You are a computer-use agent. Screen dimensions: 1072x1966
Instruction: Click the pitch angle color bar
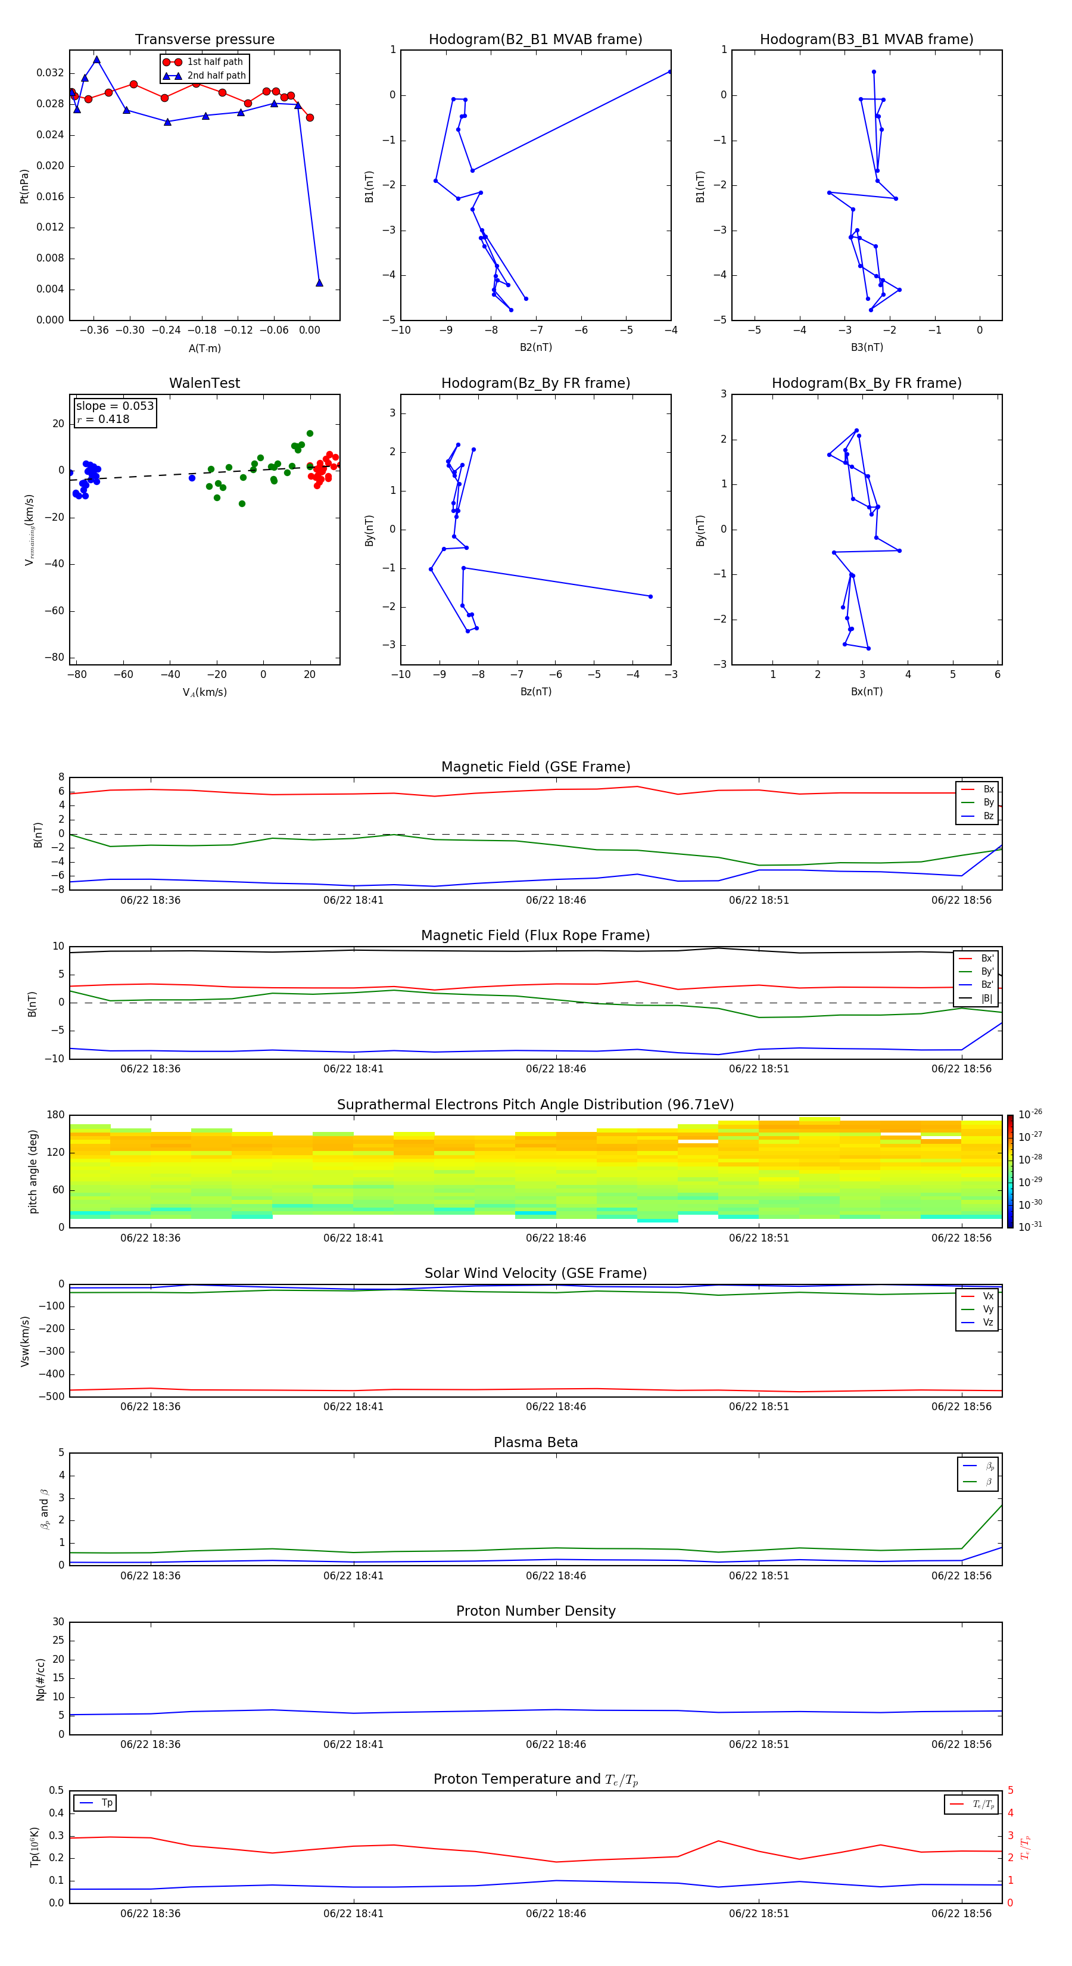pos(1010,1171)
